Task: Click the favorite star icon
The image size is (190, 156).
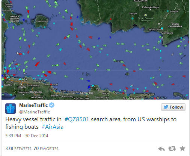Action: coord(182,149)
